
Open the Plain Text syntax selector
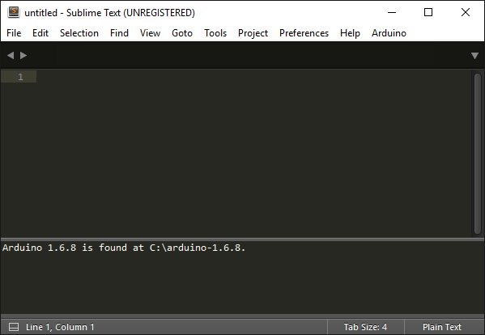click(x=442, y=327)
